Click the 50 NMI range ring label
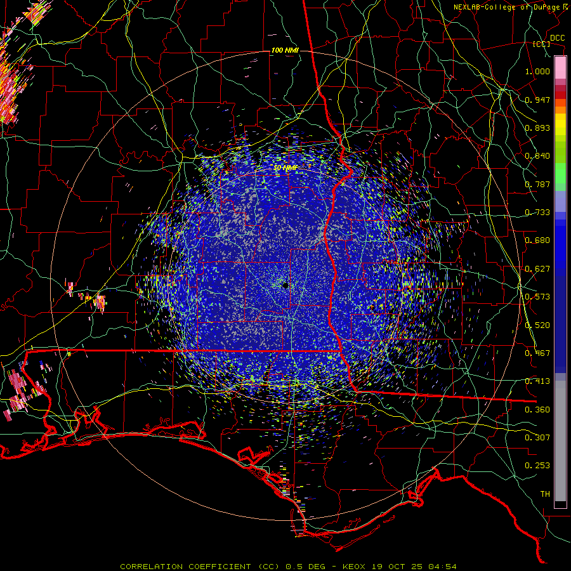 tap(285, 167)
